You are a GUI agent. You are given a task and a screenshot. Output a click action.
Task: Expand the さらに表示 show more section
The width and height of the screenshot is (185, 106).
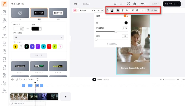112,44
